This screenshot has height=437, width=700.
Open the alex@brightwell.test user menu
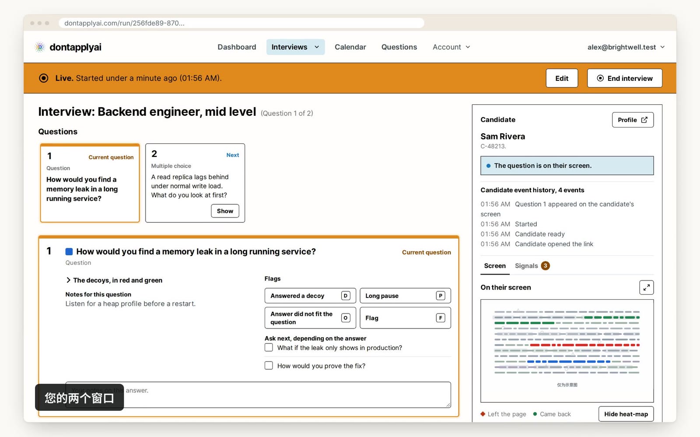point(626,47)
